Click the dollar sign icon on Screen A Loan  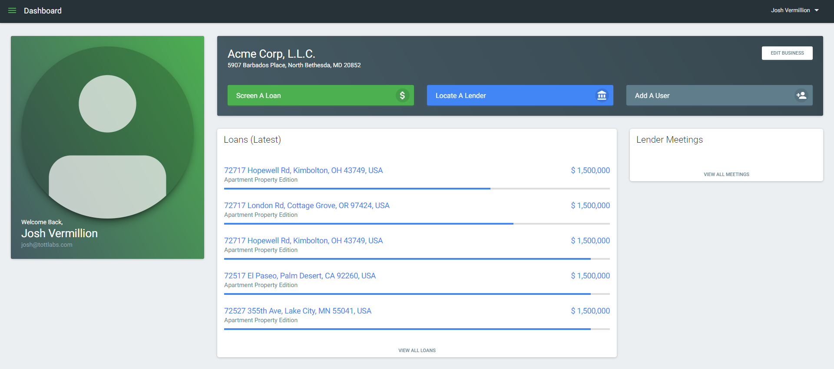point(402,95)
